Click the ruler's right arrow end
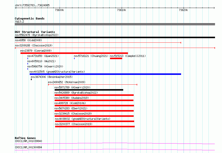 click(214, 8)
